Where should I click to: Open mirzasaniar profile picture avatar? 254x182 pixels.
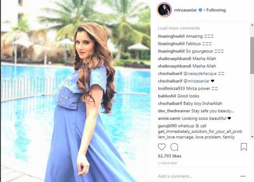click(164, 10)
